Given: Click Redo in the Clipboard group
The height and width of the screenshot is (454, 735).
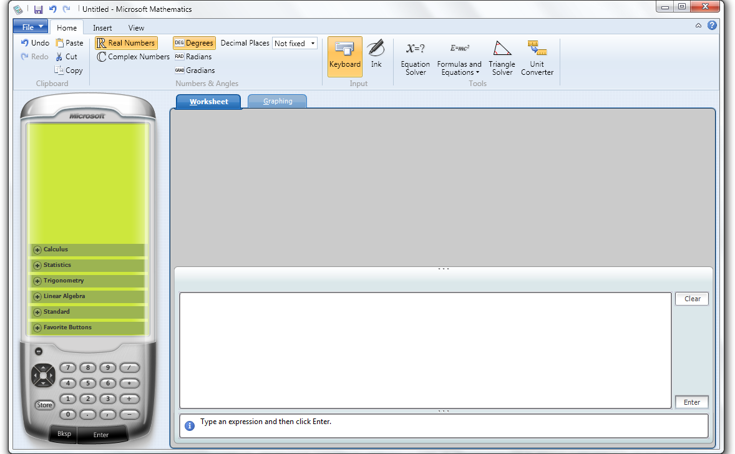Looking at the screenshot, I should pos(35,57).
